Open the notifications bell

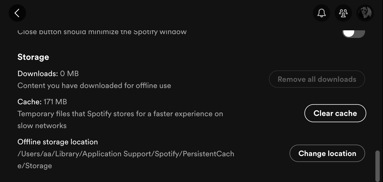click(322, 13)
